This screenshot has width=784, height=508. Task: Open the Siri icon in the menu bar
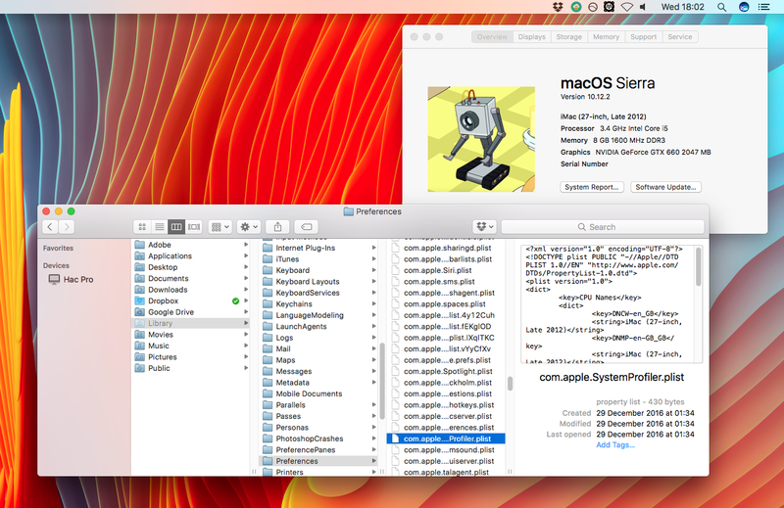click(744, 7)
